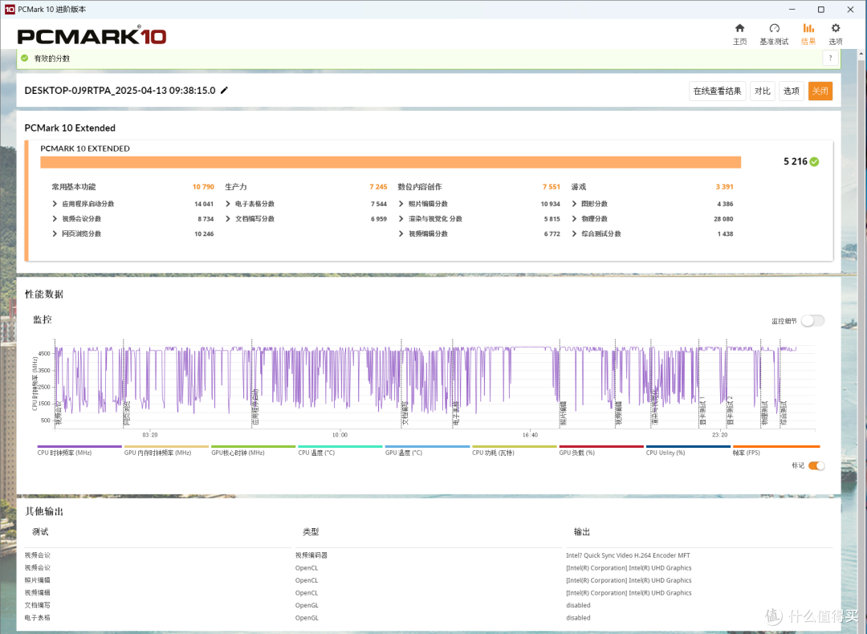Select the 帧率 (FPS) legend item
The width and height of the screenshot is (867, 634).
point(775,450)
